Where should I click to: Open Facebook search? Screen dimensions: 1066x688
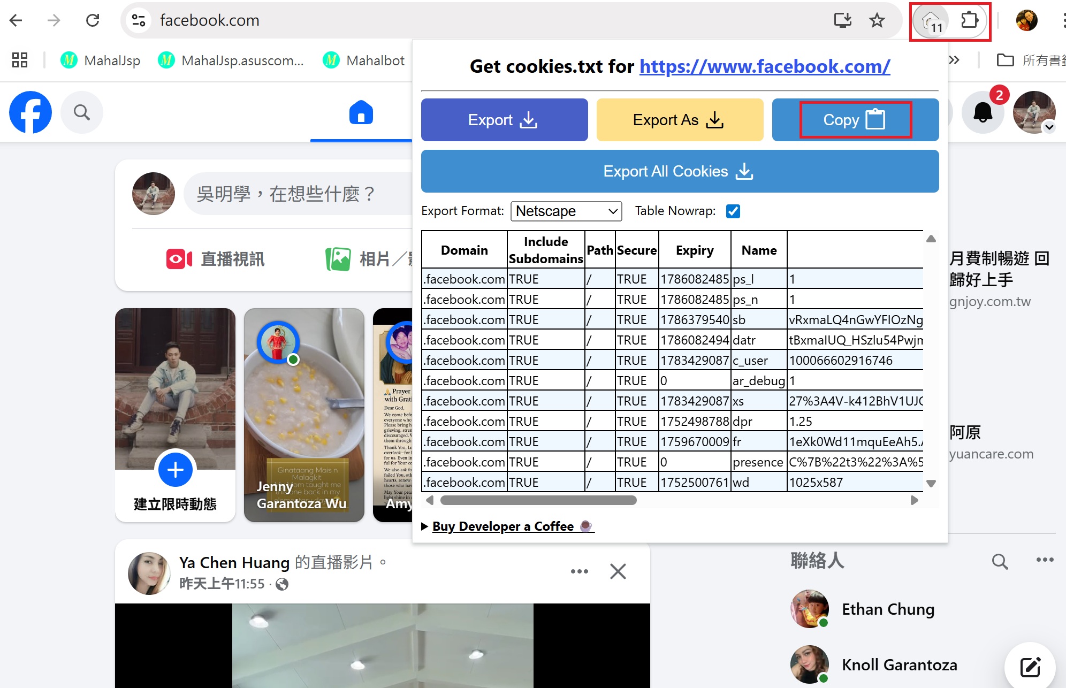[x=81, y=112]
